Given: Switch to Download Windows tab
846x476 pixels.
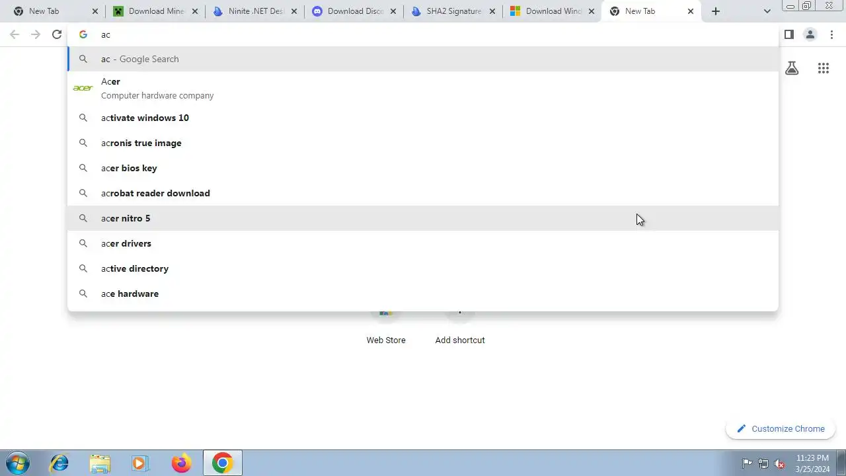Looking at the screenshot, I should click(x=553, y=11).
